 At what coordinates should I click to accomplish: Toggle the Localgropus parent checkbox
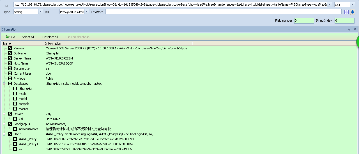(x=10, y=124)
